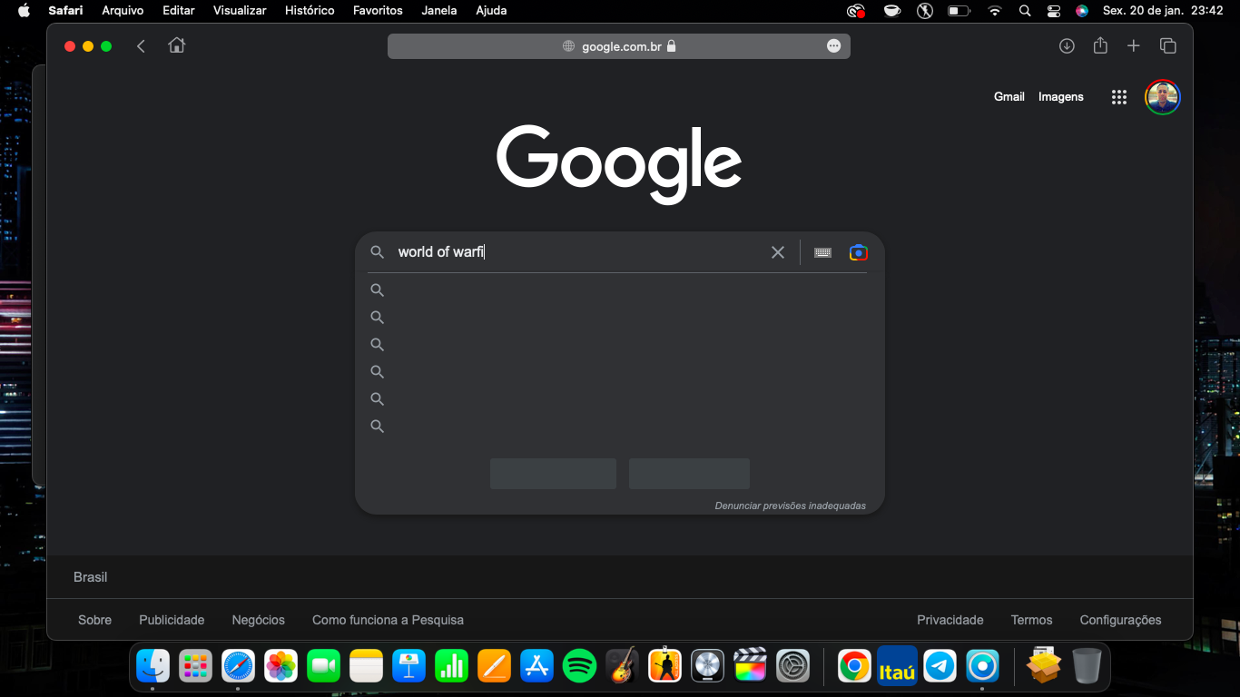The width and height of the screenshot is (1240, 697).
Task: Open the Publicidade footer link
Action: (172, 620)
